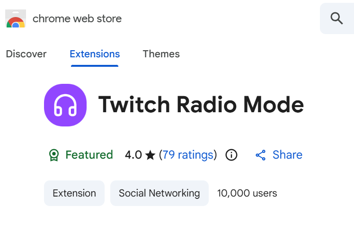354x233 pixels.
Task: Click the black star rating icon
Action: (x=150, y=155)
